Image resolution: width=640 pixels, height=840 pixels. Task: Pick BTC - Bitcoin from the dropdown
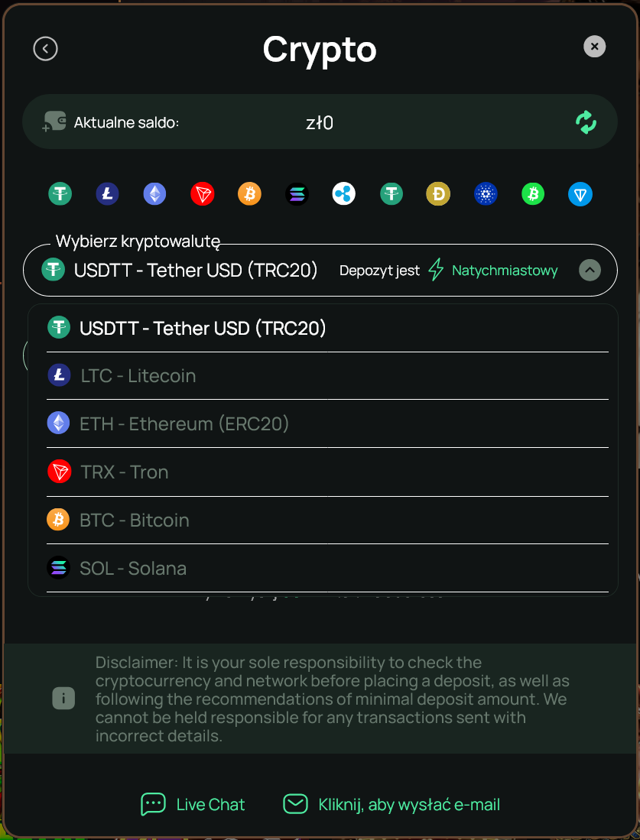click(x=327, y=521)
